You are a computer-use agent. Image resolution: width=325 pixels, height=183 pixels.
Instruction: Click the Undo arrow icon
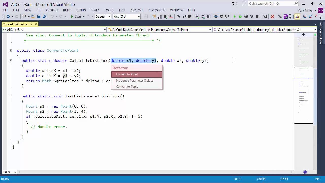click(52, 17)
